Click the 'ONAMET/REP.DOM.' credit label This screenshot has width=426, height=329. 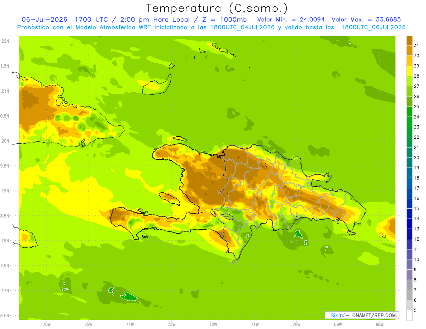click(374, 315)
